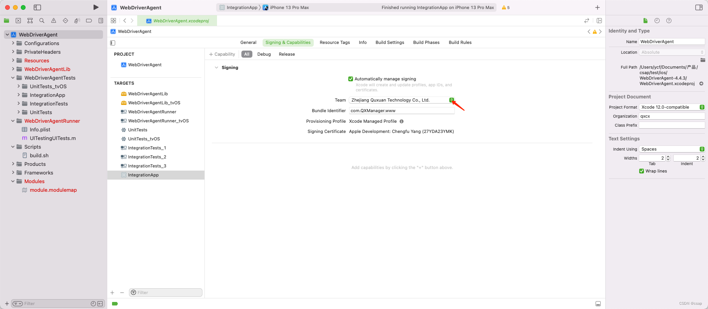Show provisioning profile info icon
The width and height of the screenshot is (708, 309).
[x=401, y=121]
